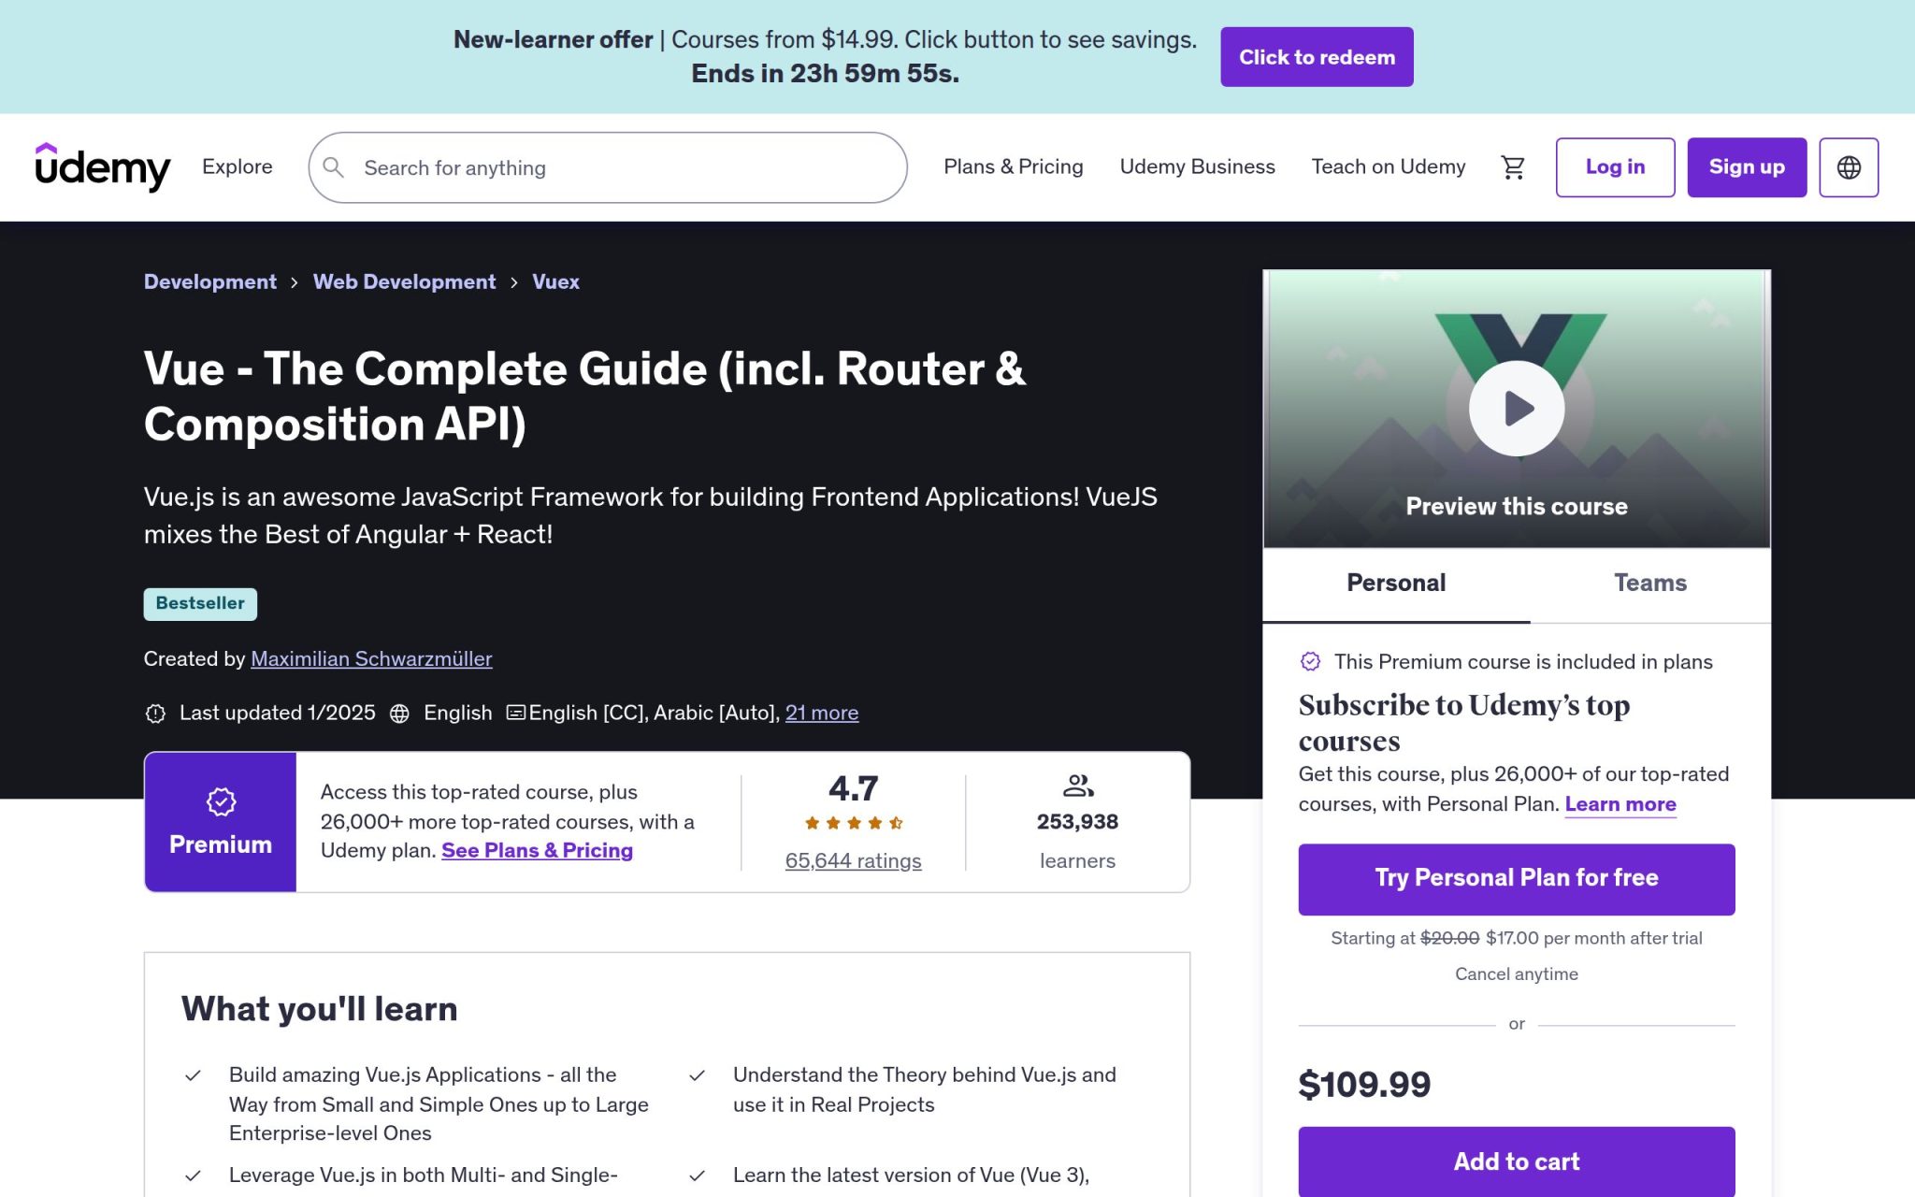Click the 4.7 rating number
This screenshot has height=1197, width=1915.
point(854,788)
